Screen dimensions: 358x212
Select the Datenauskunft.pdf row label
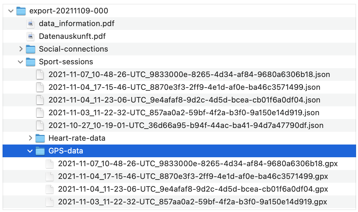[72, 36]
